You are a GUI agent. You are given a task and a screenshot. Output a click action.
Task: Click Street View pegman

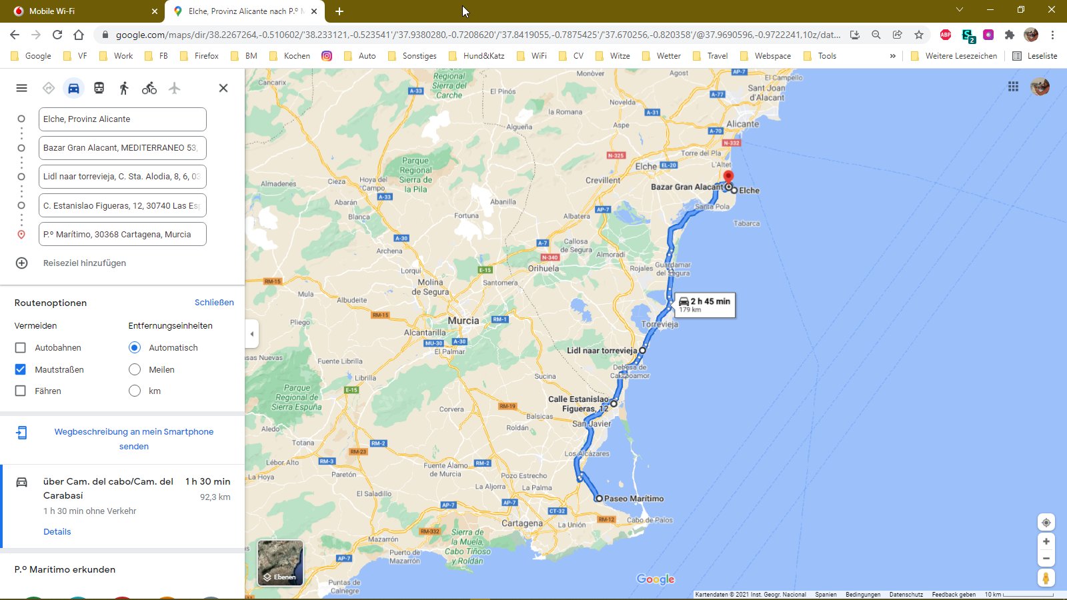pos(1046,578)
